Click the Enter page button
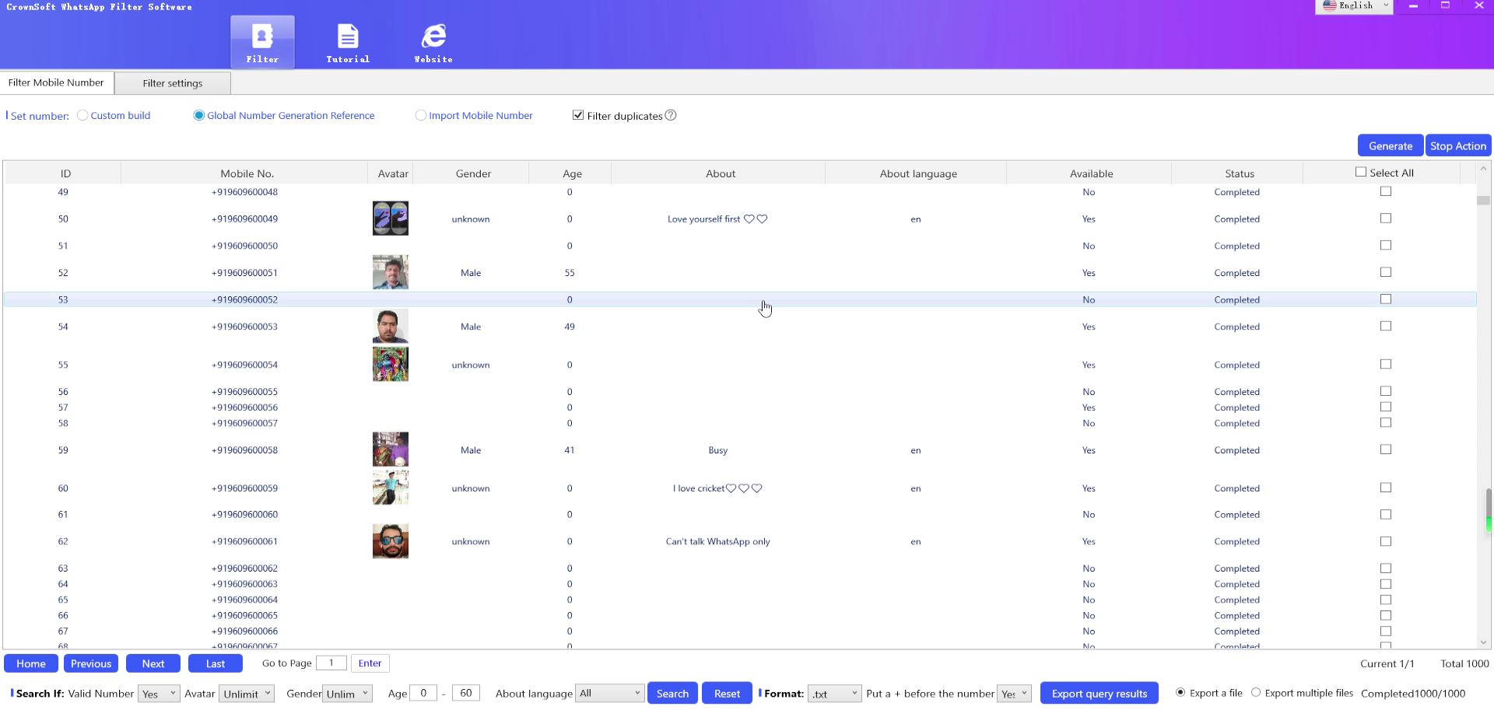Image resolution: width=1494 pixels, height=724 pixels. point(370,663)
